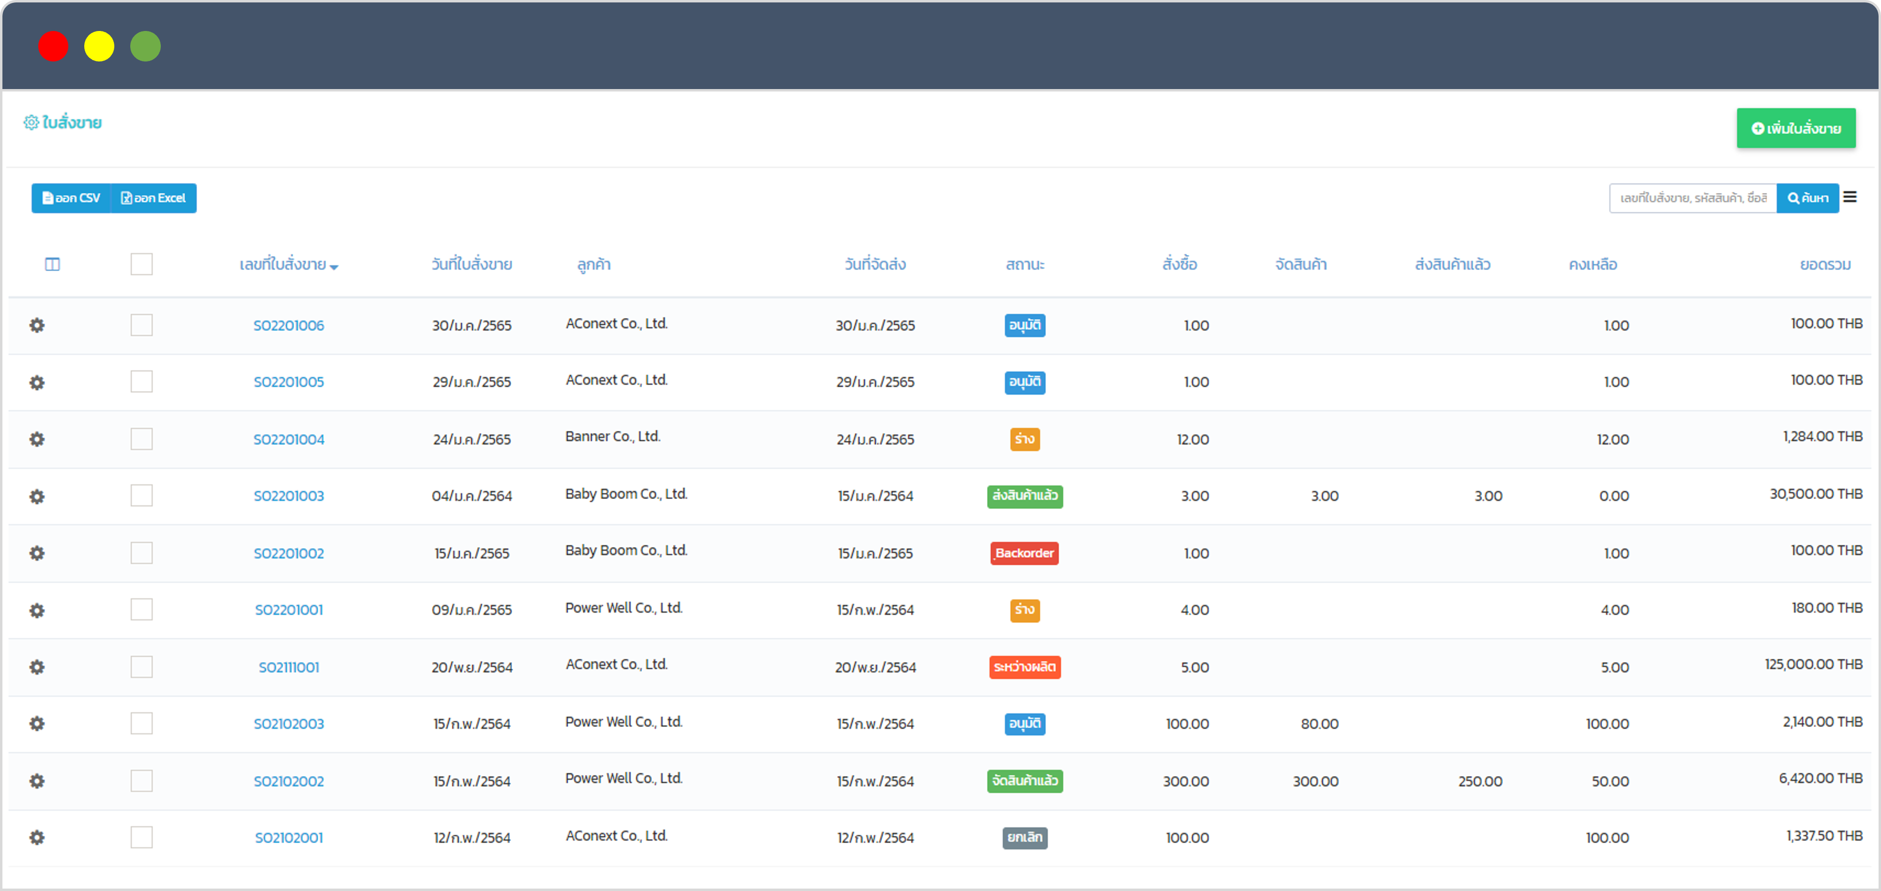Tick checkbox for order SO2201006
Image resolution: width=1881 pixels, height=891 pixels.
142,325
